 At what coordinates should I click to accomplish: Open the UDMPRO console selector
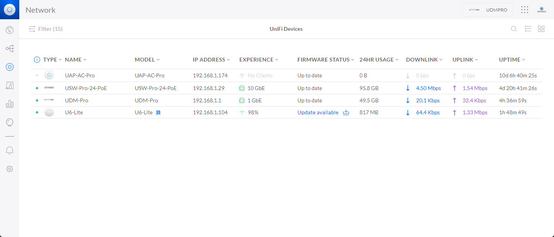click(x=488, y=10)
